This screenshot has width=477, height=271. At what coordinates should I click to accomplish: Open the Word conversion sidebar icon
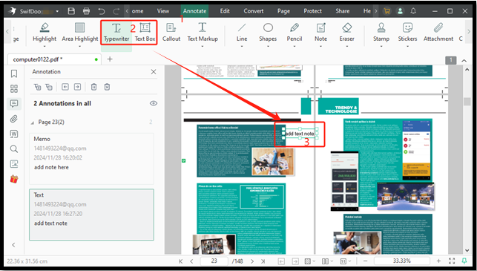(14, 134)
